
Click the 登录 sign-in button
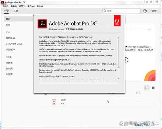(154, 11)
